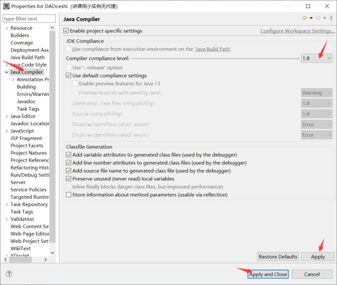The width and height of the screenshot is (337, 285).
Task: Click the Apply and Close button
Action: (x=268, y=274)
